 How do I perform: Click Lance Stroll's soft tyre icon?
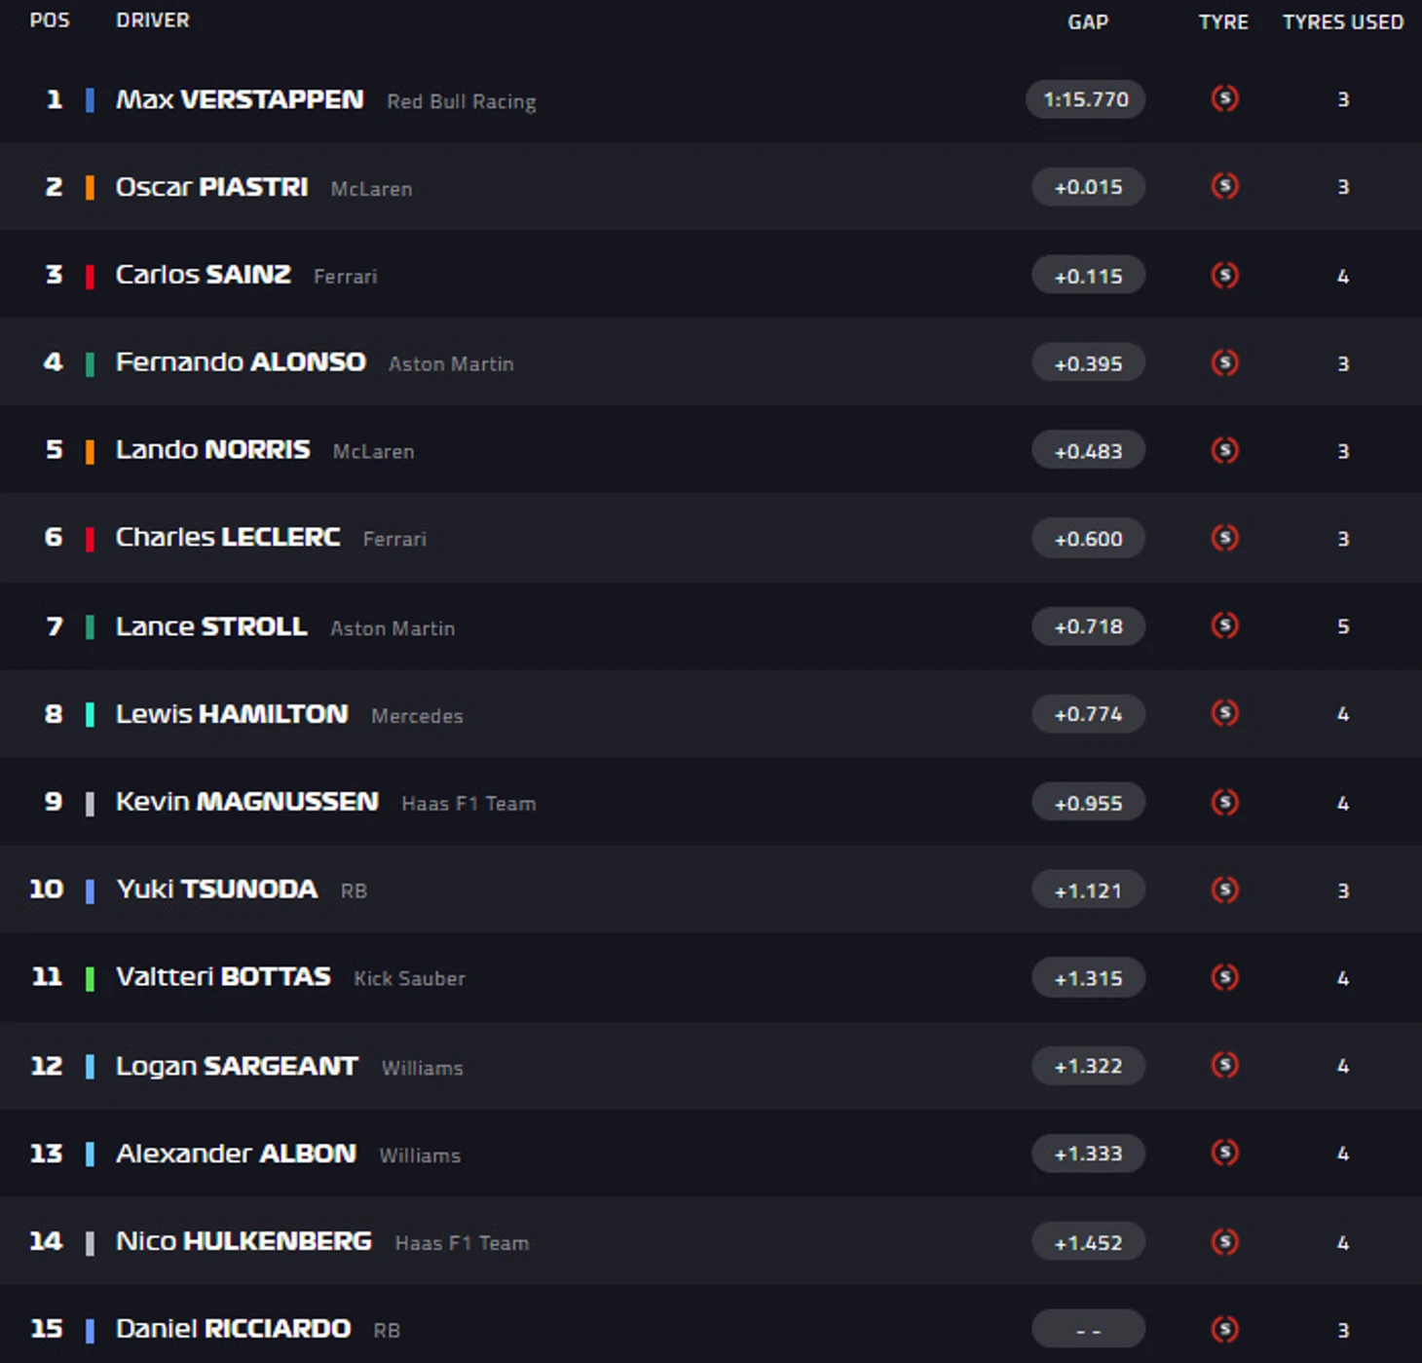coord(1224,625)
